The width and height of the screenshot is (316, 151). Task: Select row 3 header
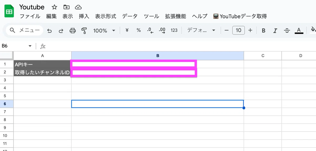(x=7, y=80)
